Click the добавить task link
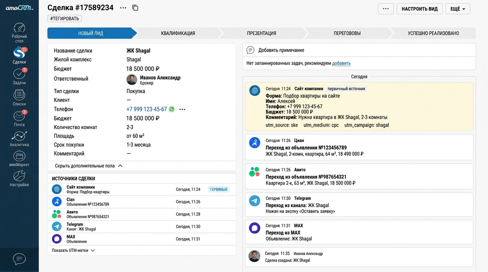Viewport: 488px width, 272px height. (x=341, y=63)
